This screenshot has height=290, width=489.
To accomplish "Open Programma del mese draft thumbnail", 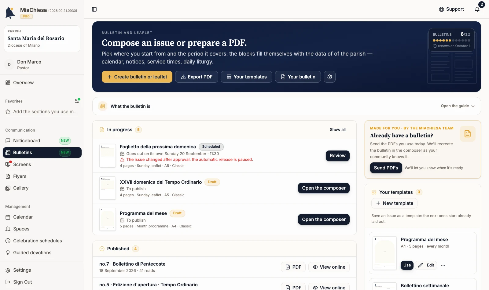I will (108, 219).
